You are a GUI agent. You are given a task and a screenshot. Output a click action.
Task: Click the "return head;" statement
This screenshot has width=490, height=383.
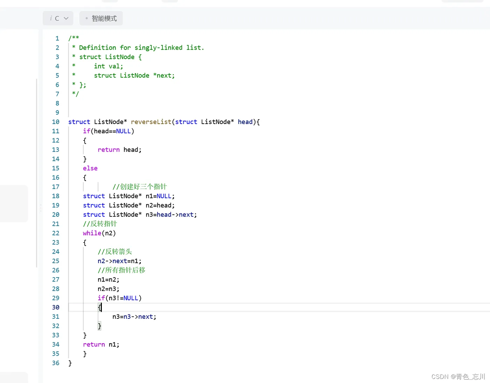click(120, 150)
